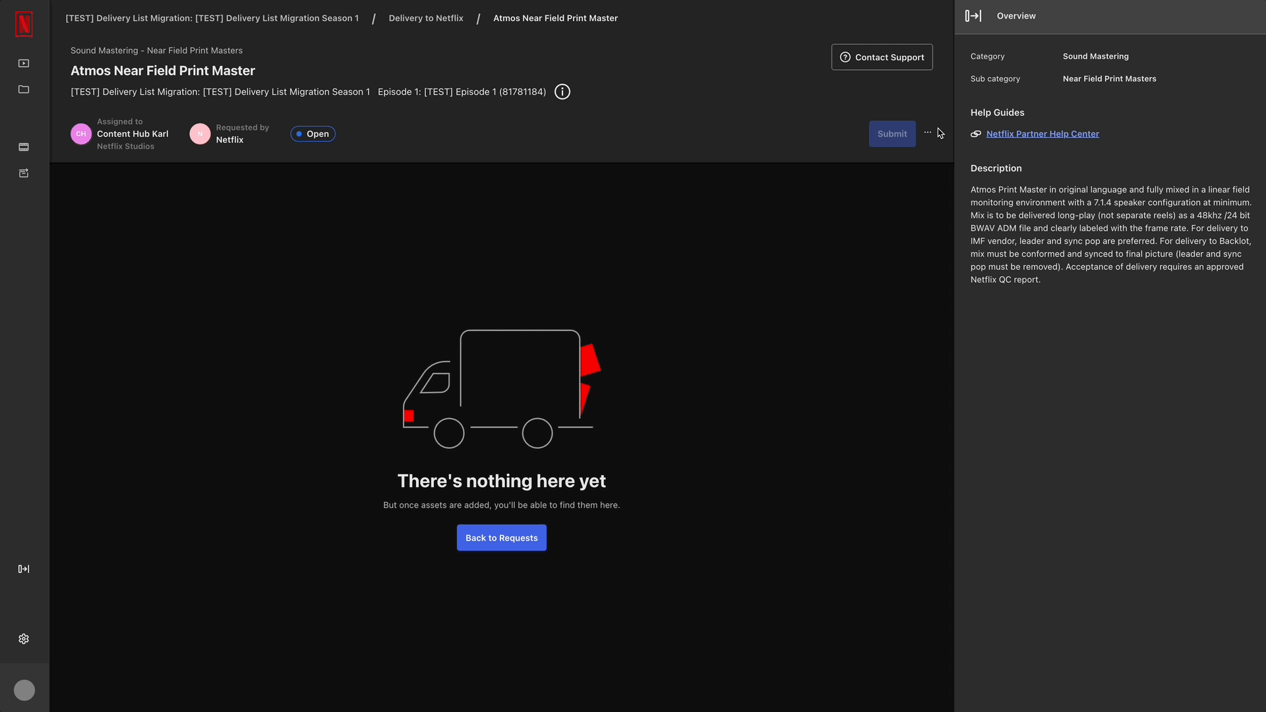Click the There's nothing here yet message
This screenshot has width=1266, height=712.
pos(502,481)
